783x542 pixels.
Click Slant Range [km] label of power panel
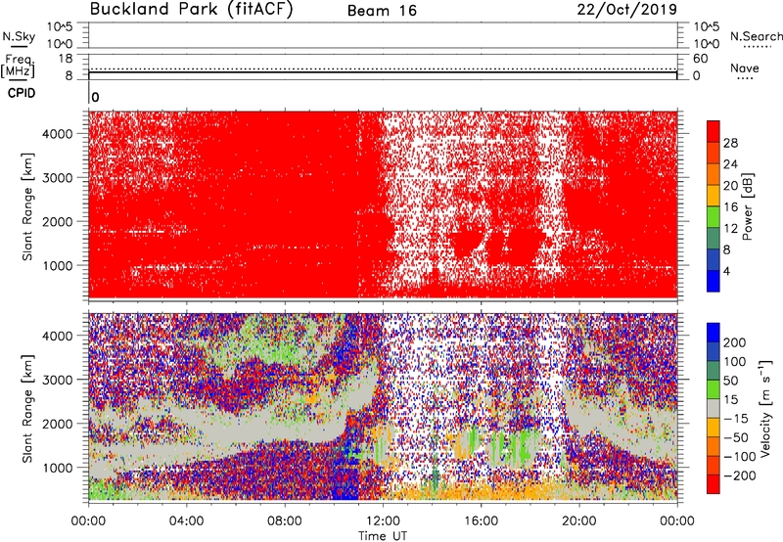pos(27,206)
